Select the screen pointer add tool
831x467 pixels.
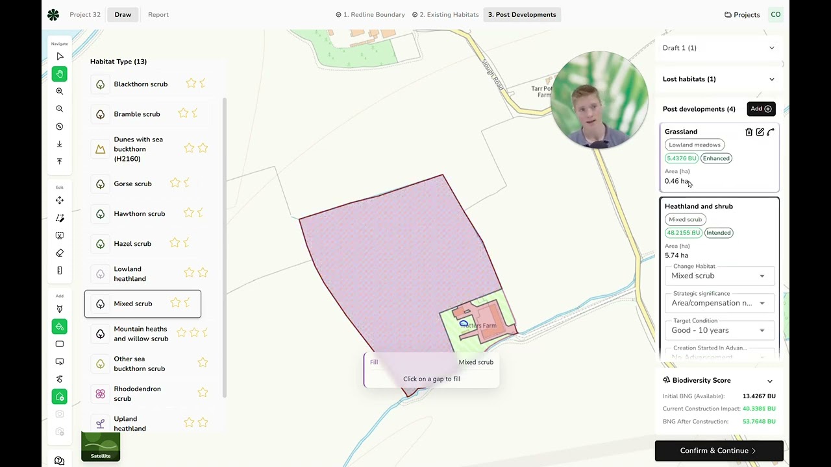pyautogui.click(x=60, y=362)
